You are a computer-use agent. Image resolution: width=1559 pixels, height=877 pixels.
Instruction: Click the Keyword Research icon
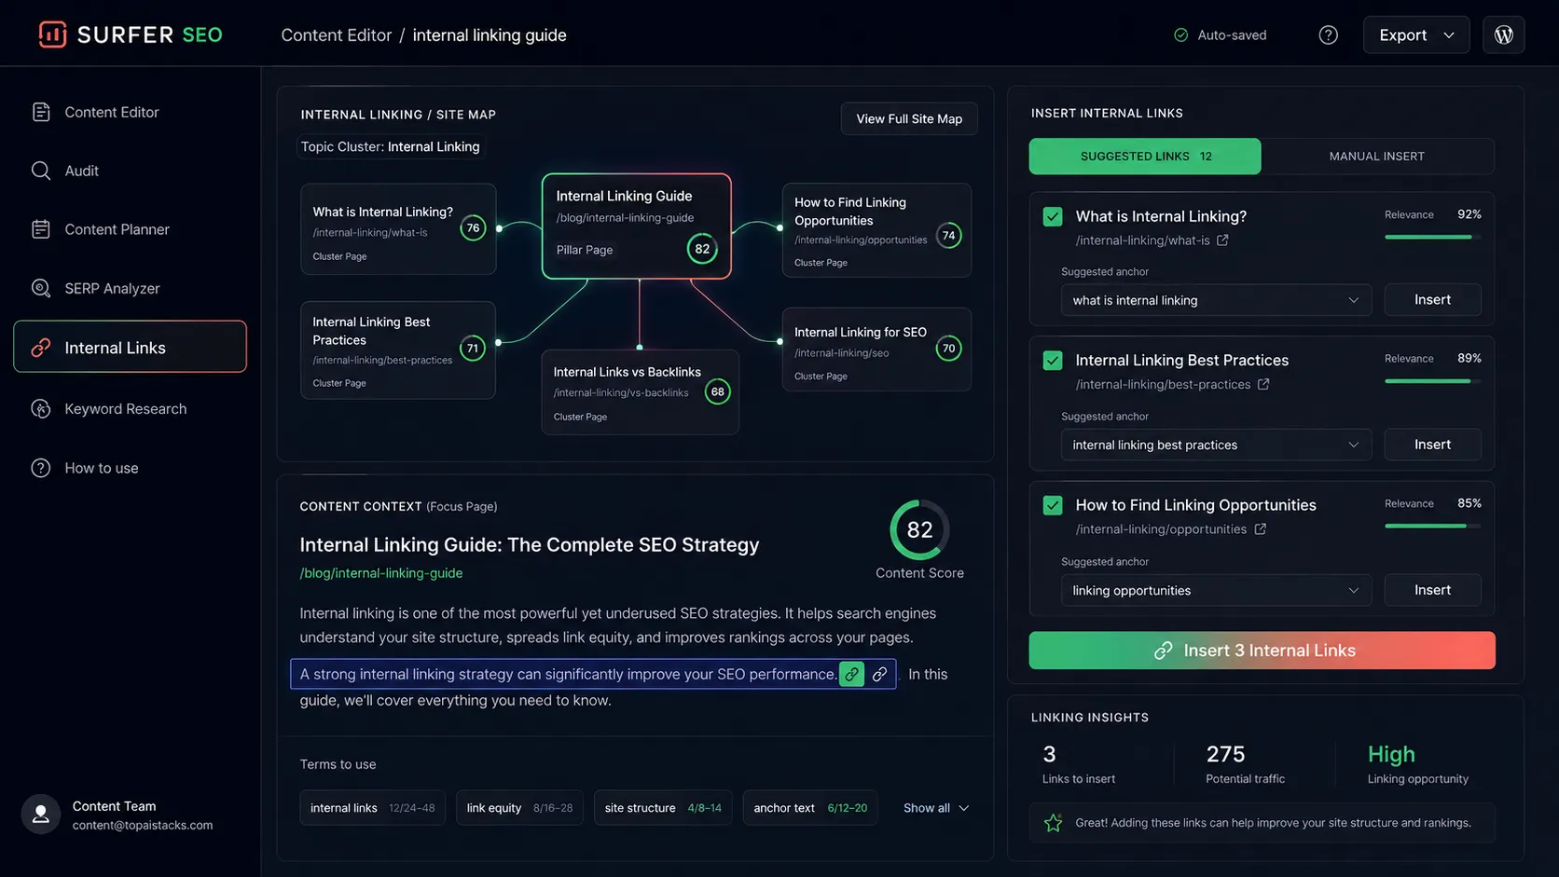pos(41,408)
